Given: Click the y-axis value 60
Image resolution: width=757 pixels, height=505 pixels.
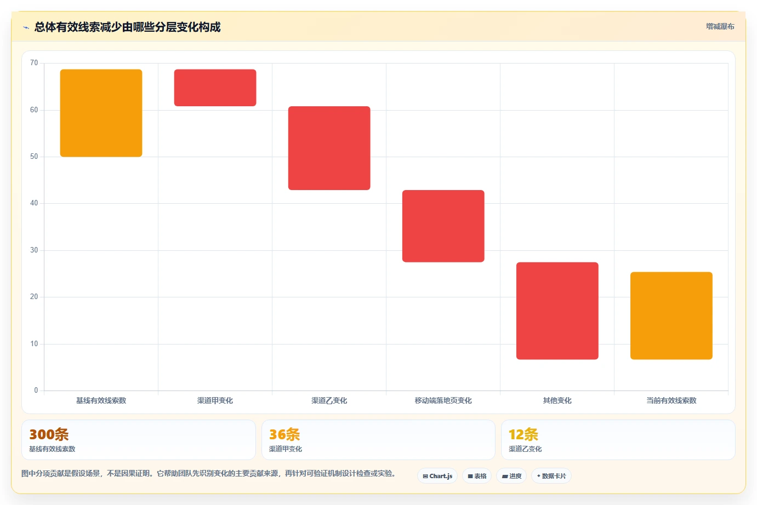Looking at the screenshot, I should point(34,110).
